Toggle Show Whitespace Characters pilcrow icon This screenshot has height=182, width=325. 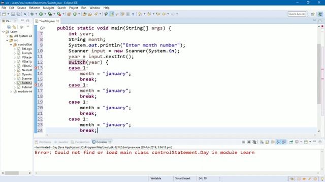(x=133, y=14)
